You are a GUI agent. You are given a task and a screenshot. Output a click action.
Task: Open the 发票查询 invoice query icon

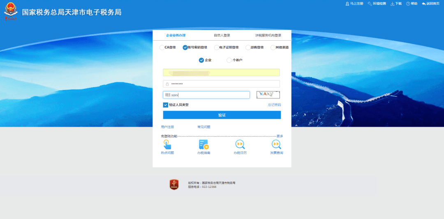(276, 144)
